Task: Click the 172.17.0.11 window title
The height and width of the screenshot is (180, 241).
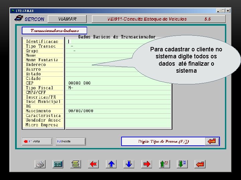Action: [x=24, y=11]
